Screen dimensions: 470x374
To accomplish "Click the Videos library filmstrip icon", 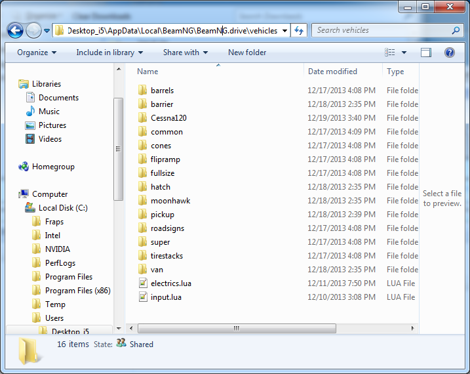I will tap(30, 139).
